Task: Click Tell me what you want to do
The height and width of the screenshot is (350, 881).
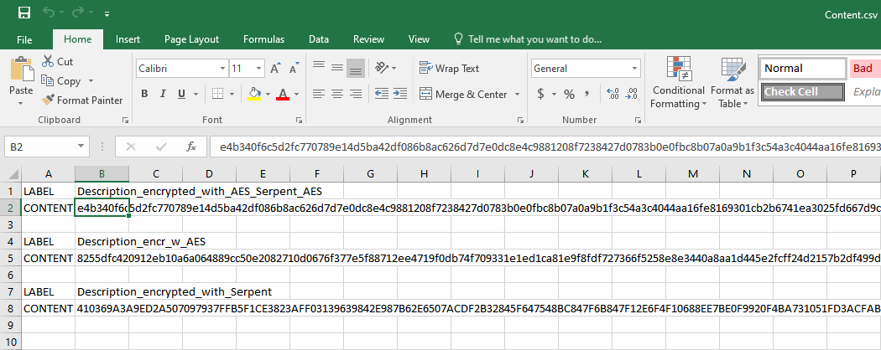Action: (x=528, y=39)
